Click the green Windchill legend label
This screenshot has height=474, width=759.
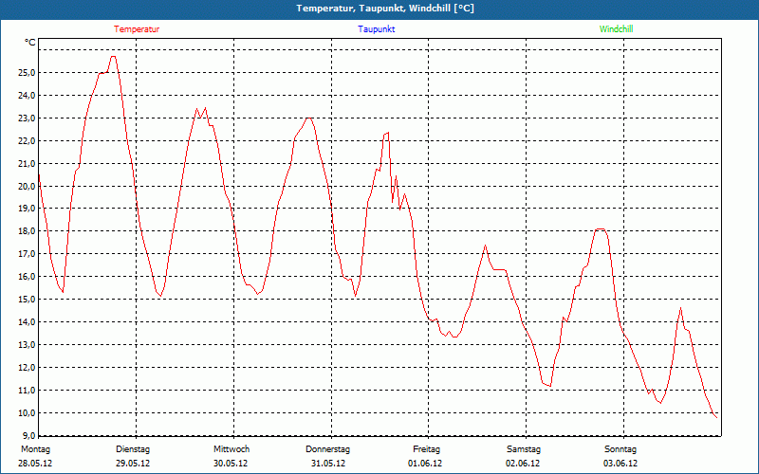coord(616,29)
